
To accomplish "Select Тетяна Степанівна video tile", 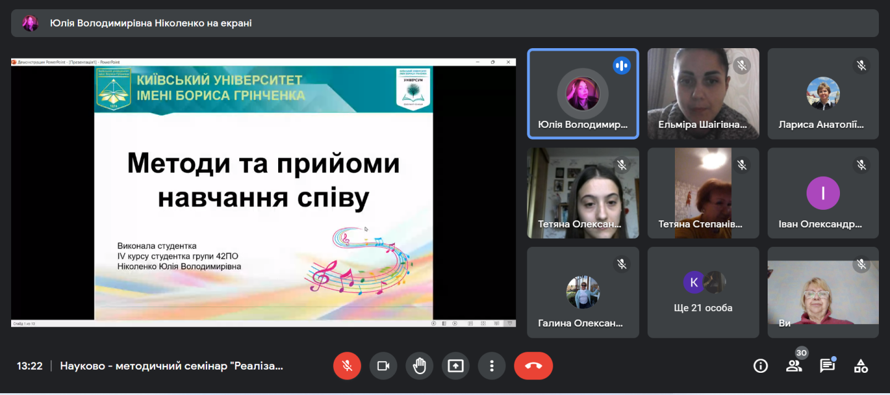I will click(703, 193).
